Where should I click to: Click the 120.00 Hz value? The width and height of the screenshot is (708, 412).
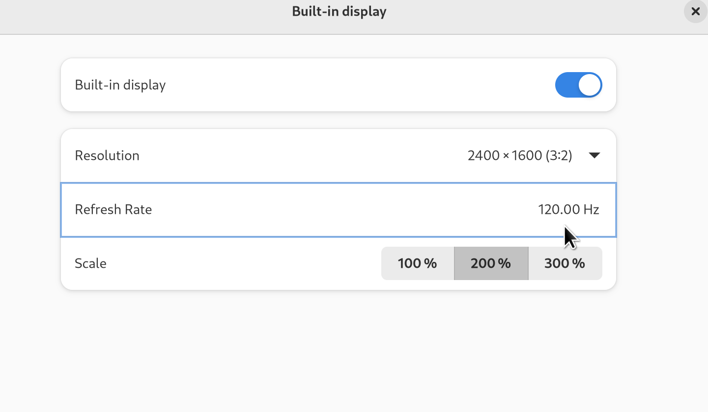click(568, 209)
